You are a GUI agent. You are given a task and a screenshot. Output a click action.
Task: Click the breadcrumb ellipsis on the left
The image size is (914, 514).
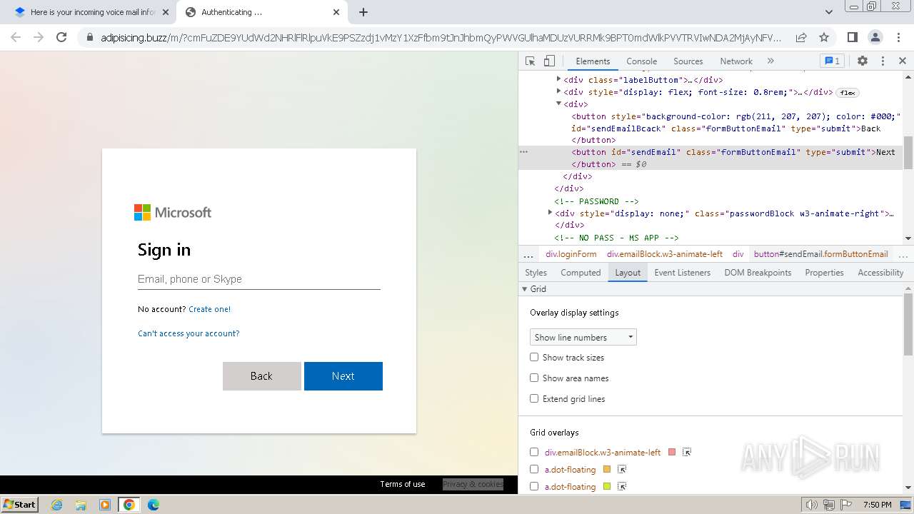pos(528,255)
